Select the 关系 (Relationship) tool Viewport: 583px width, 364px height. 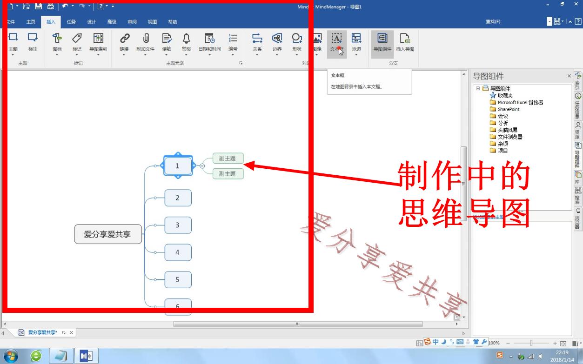point(257,44)
